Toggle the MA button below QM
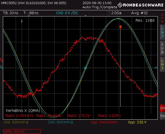The width and height of the screenshot is (165, 134). click(162, 116)
